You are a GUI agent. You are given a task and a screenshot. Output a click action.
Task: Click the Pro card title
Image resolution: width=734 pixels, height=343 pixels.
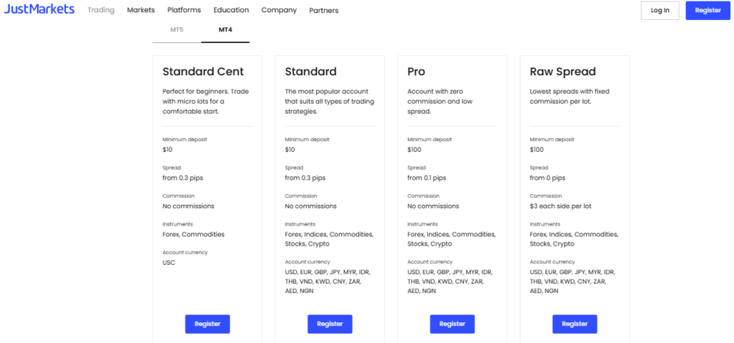[416, 72]
